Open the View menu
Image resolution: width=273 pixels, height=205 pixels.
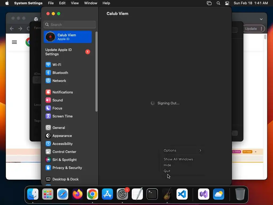[75, 3]
